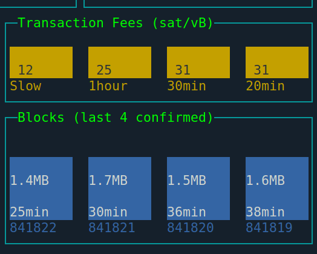Open block 841820 with 1.5MB size
The height and width of the screenshot is (254, 317).
(198, 189)
